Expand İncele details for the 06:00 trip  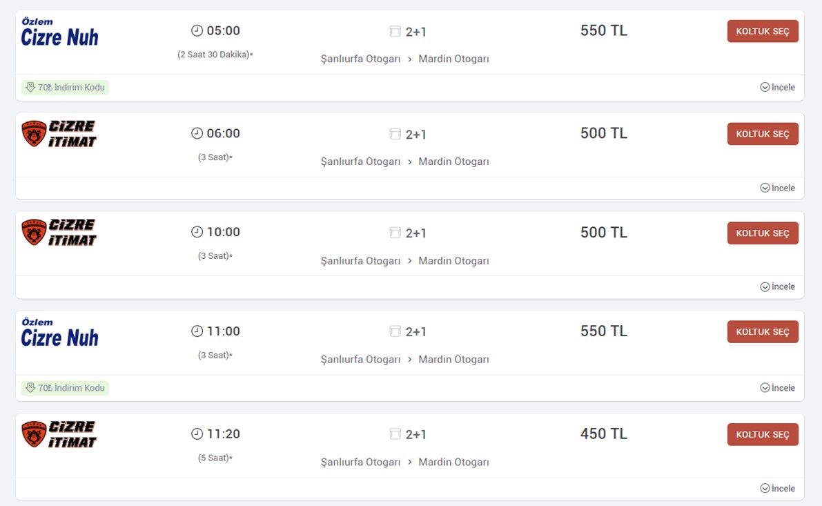(x=777, y=188)
